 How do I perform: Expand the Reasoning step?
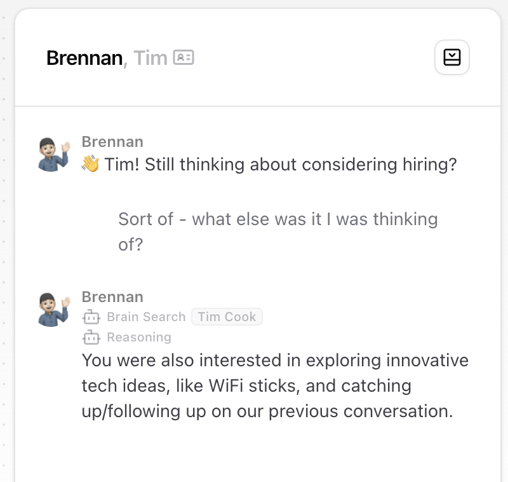click(x=139, y=337)
